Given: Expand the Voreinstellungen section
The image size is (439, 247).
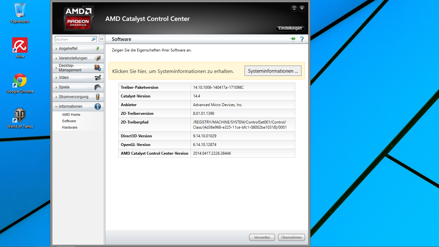Looking at the screenshot, I should pyautogui.click(x=78, y=58).
